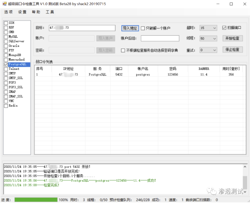Select the PostgreSQL result row in table
250x203 pixels.
[139, 75]
